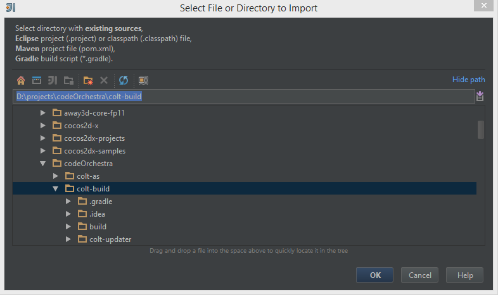The image size is (498, 295).
Task: Collapse the codeOrchestra folder
Action: click(x=43, y=164)
